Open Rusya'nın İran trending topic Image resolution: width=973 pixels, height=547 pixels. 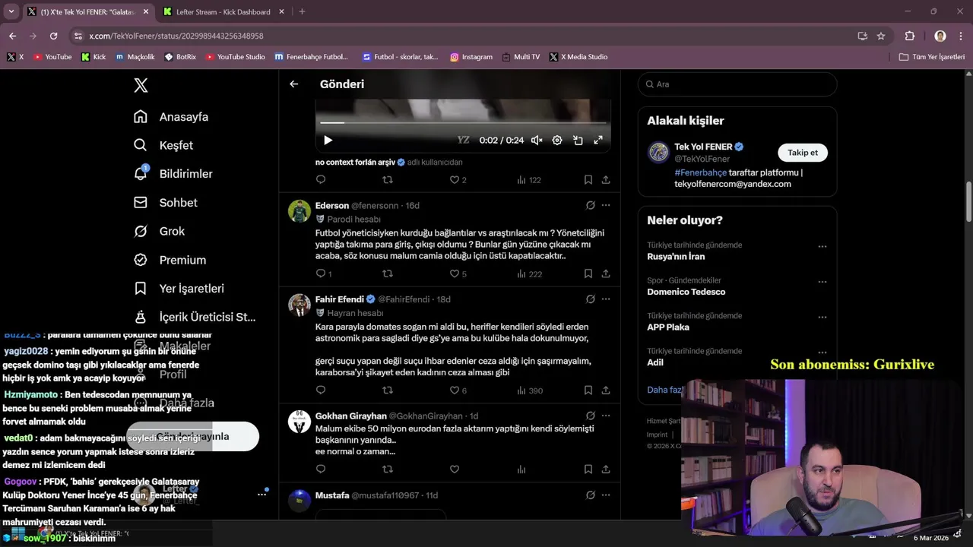point(677,257)
